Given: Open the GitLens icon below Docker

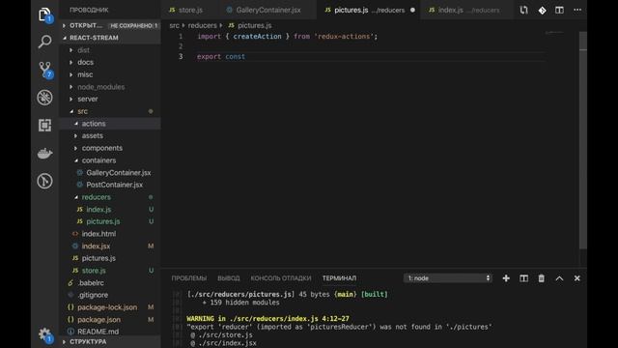Looking at the screenshot, I should (x=45, y=181).
